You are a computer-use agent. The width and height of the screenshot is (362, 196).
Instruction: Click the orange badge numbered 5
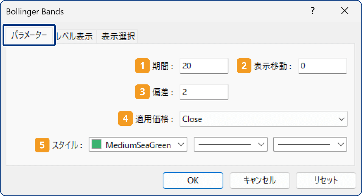pyautogui.click(x=42, y=145)
